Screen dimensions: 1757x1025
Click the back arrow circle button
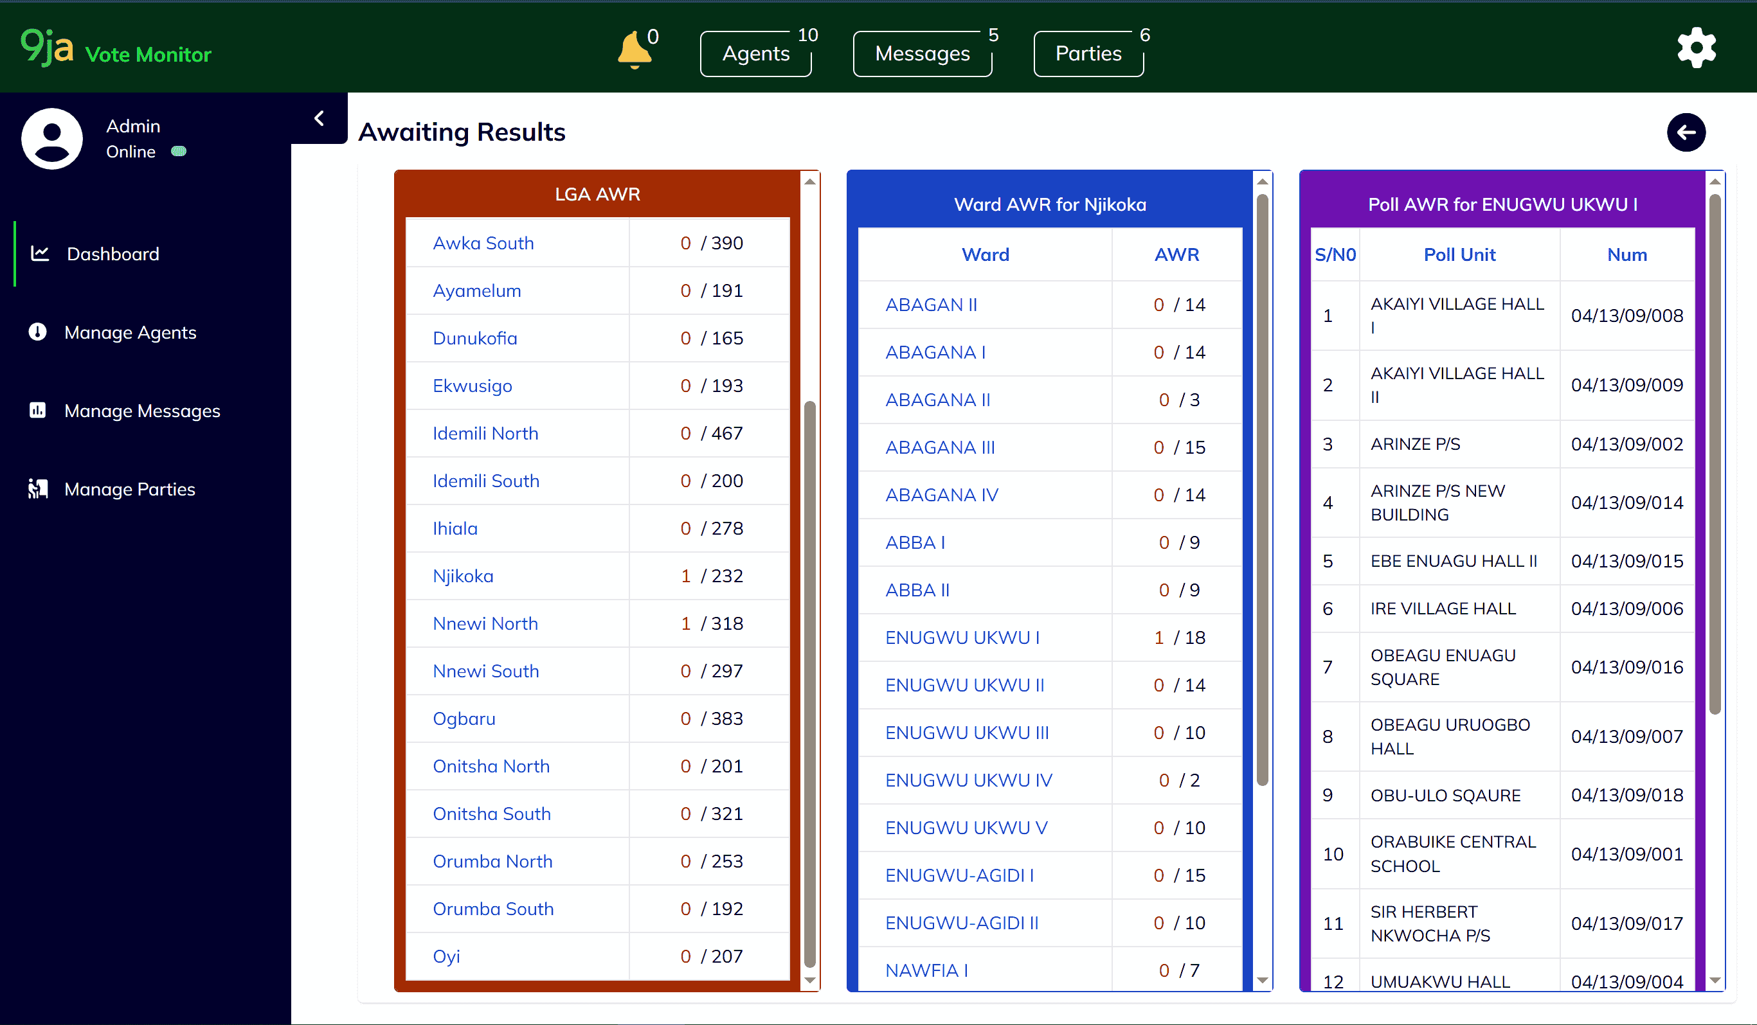(1685, 132)
